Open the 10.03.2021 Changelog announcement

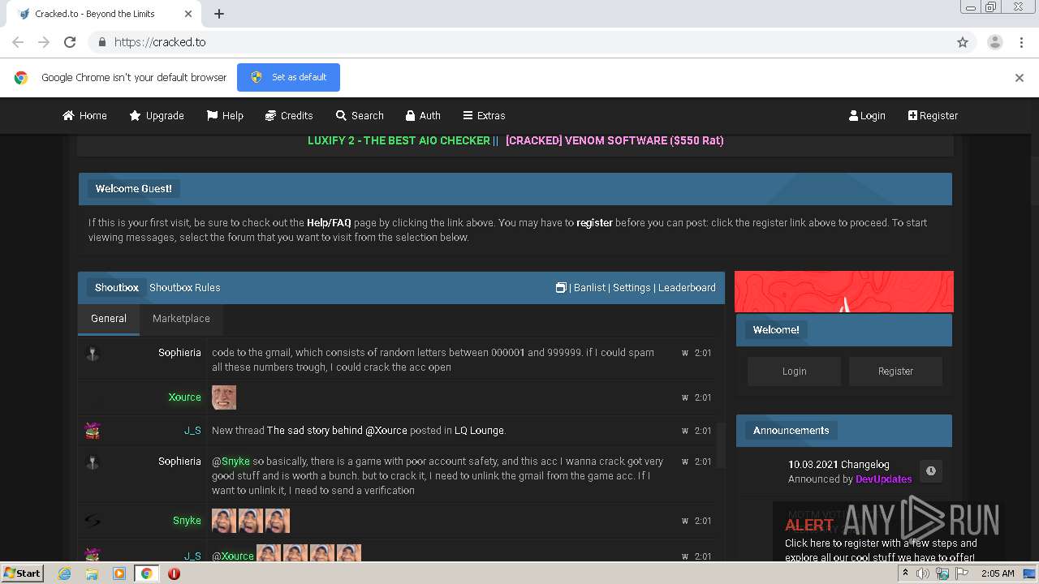pyautogui.click(x=839, y=464)
